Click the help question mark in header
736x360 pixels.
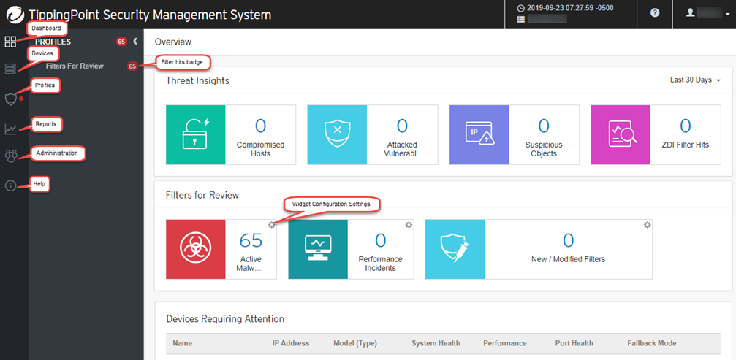pos(655,14)
